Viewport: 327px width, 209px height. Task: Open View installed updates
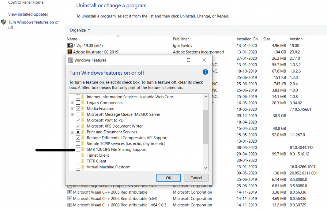click(x=28, y=14)
